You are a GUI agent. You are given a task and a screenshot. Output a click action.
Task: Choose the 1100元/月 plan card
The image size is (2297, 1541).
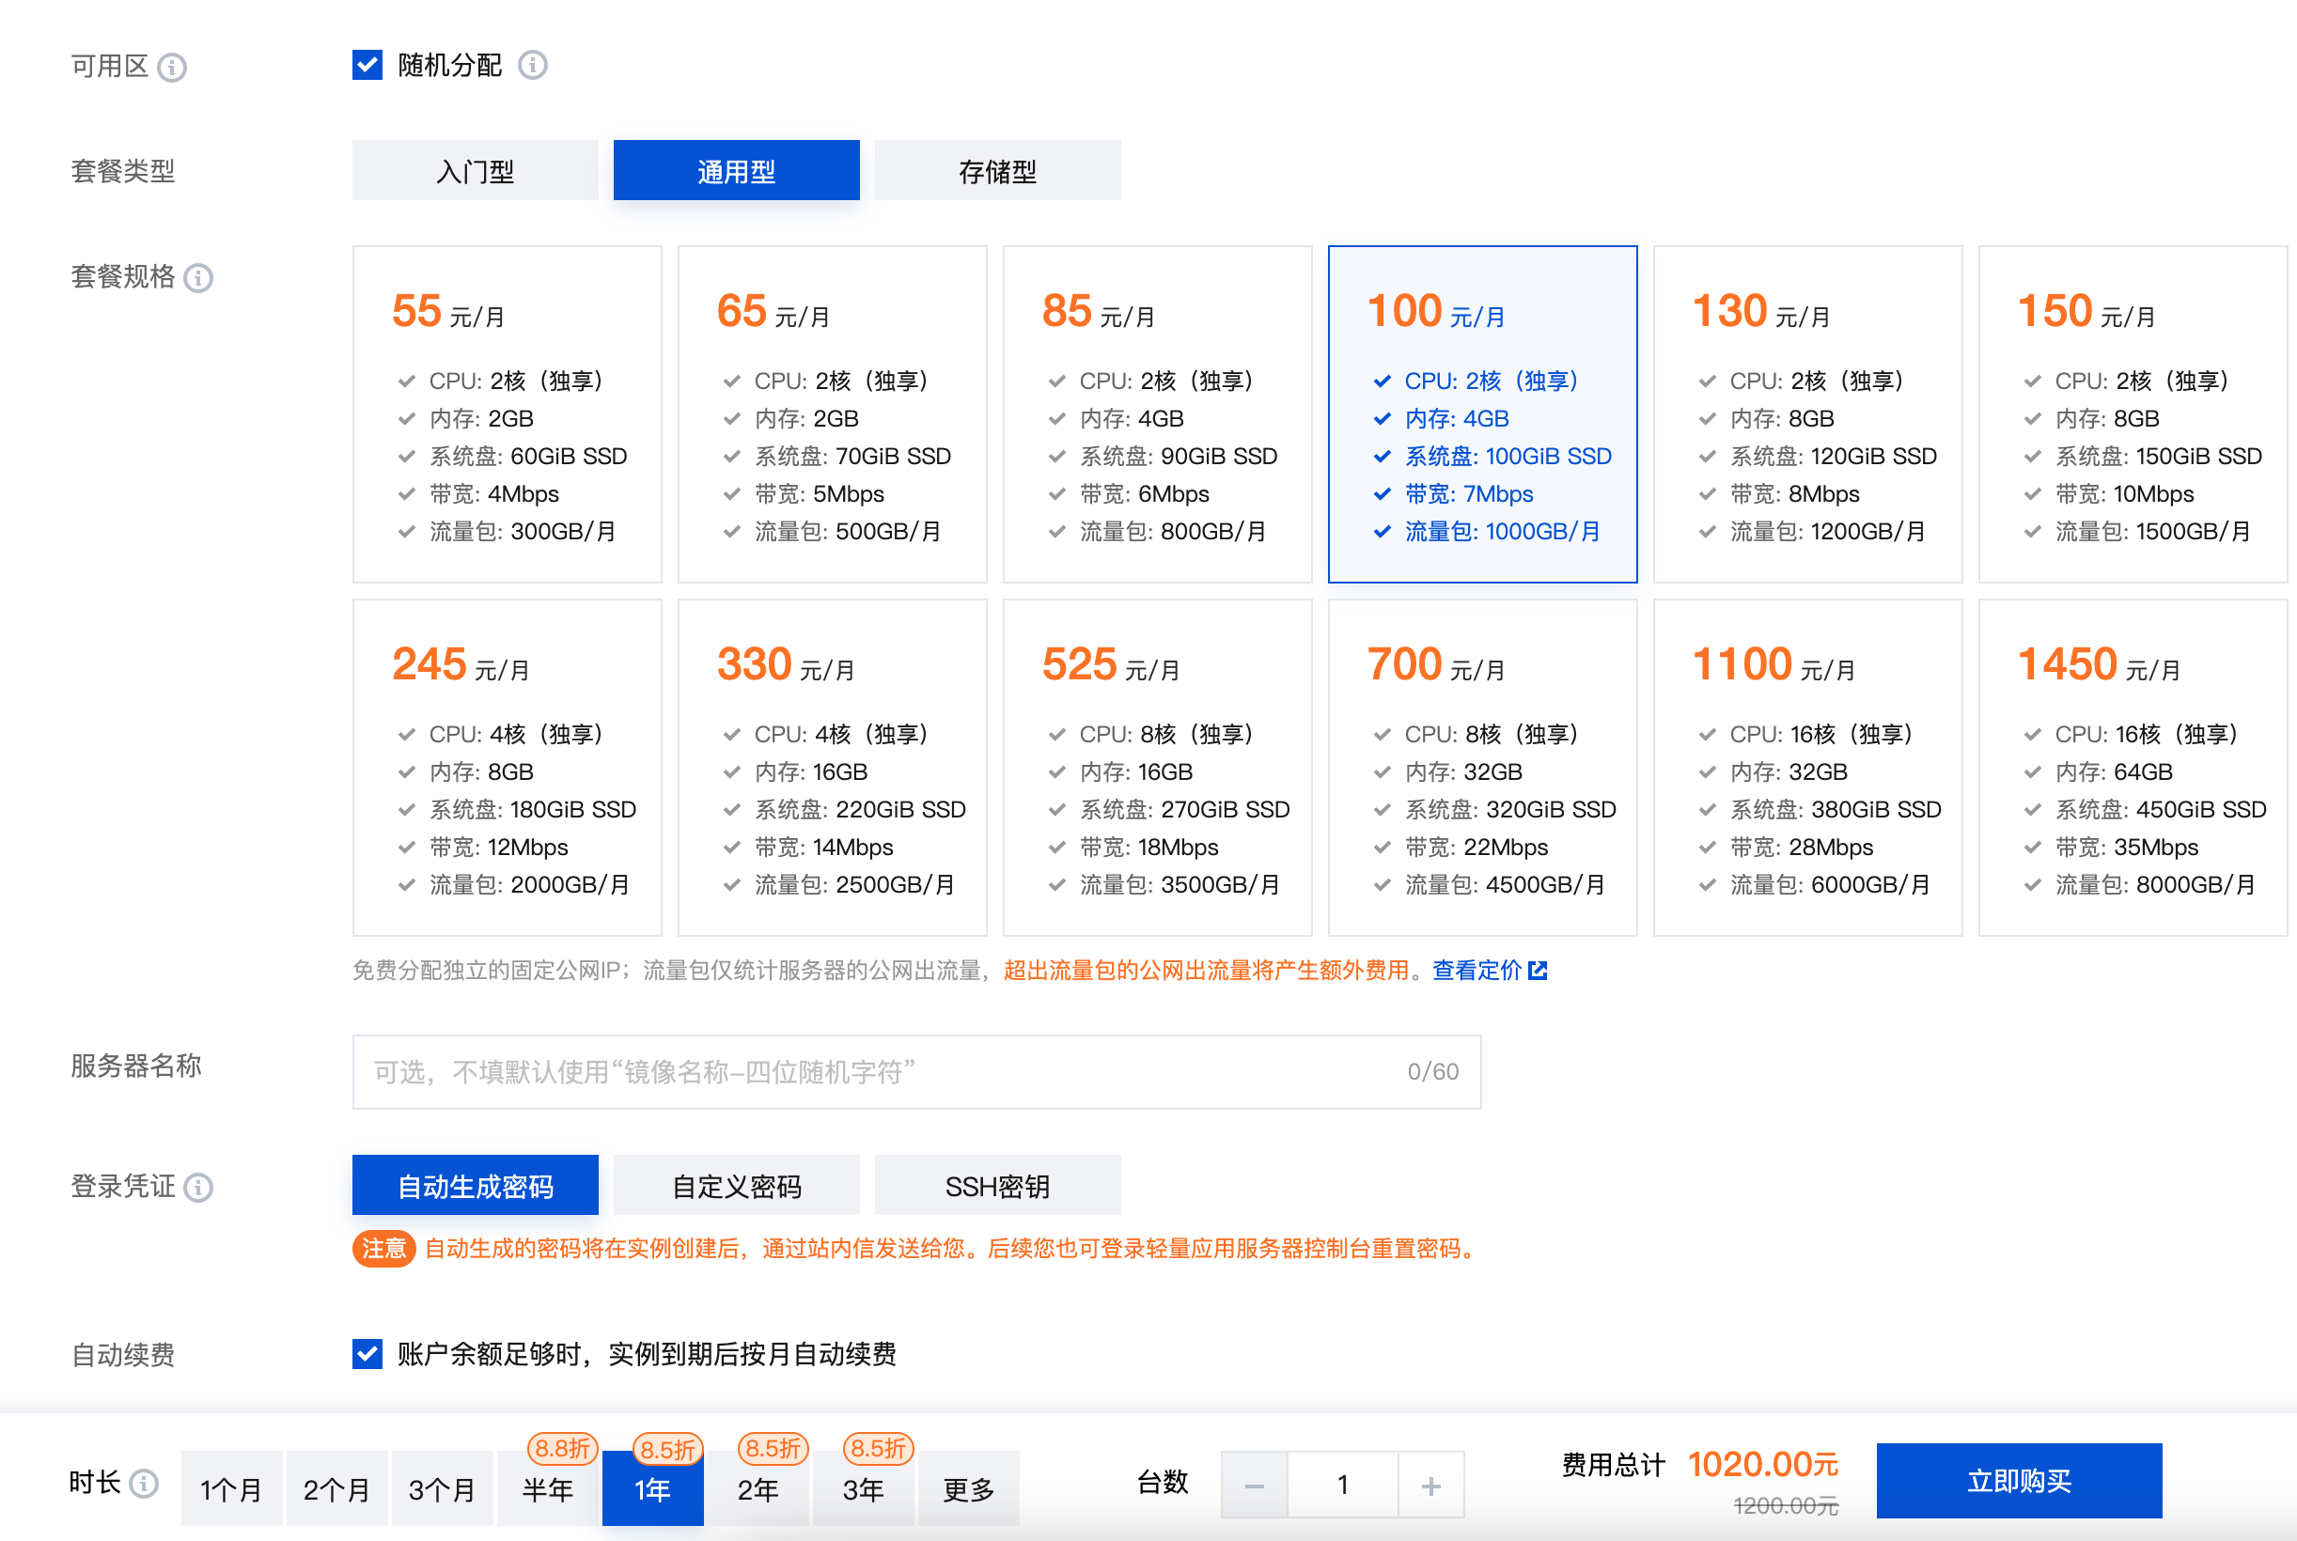[1807, 768]
